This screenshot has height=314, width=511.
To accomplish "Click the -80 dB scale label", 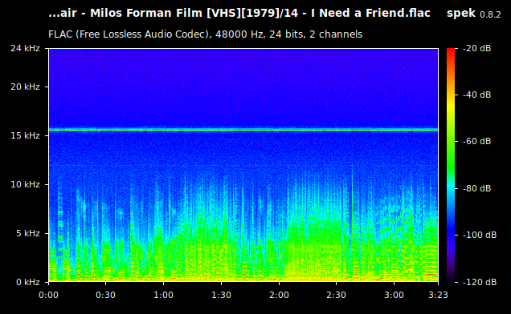I will [476, 188].
